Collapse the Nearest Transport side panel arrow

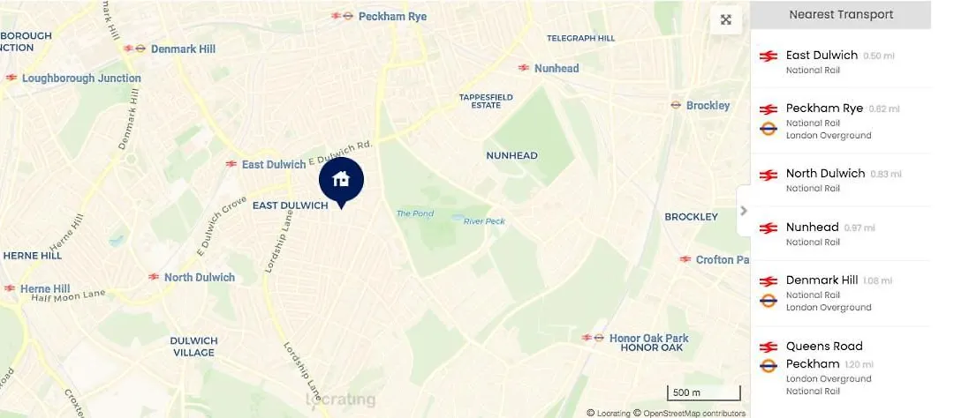(x=744, y=211)
